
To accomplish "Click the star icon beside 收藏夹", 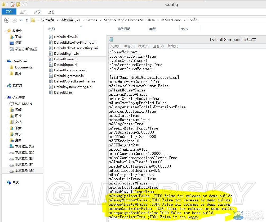I will [9, 31].
